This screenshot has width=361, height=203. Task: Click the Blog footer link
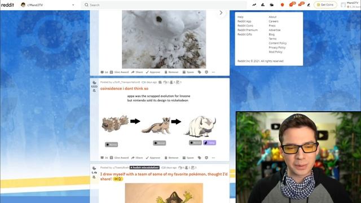(x=272, y=34)
